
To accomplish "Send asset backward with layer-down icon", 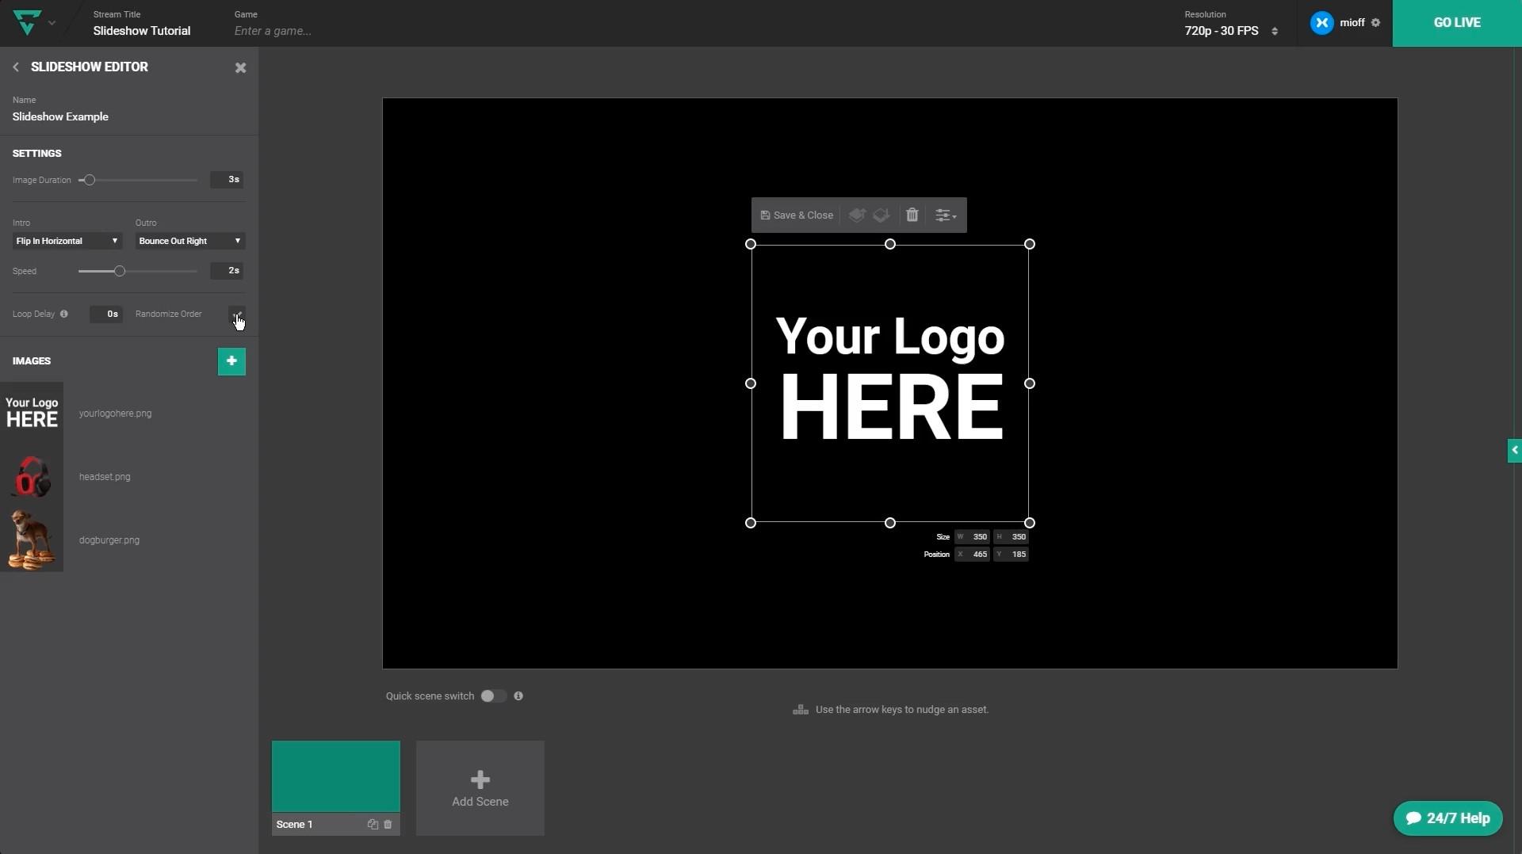I will point(881,215).
